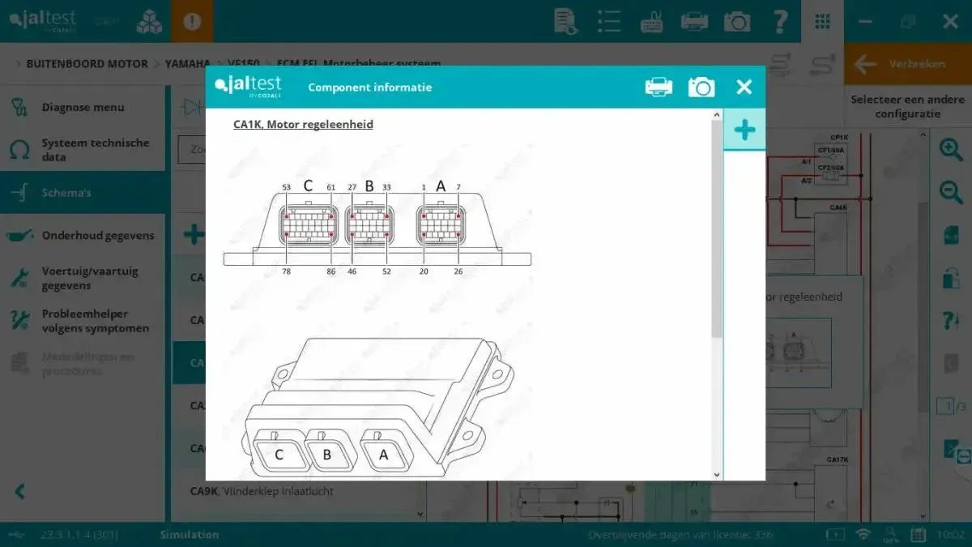
Task: Select the diagnostics keyboard icon in toolbar
Action: coord(650,21)
